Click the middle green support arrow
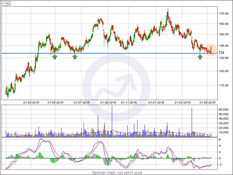Screen dimensions: 233x175 click(75, 57)
